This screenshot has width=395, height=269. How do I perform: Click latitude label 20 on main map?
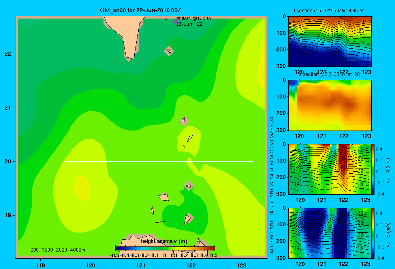click(8, 161)
